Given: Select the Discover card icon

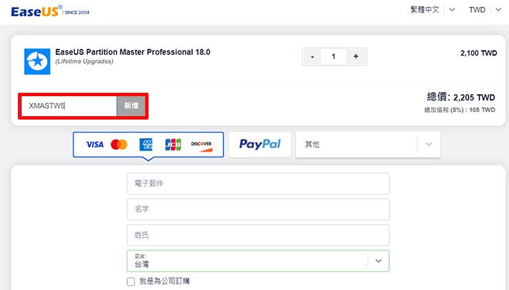Looking at the screenshot, I should (x=202, y=144).
